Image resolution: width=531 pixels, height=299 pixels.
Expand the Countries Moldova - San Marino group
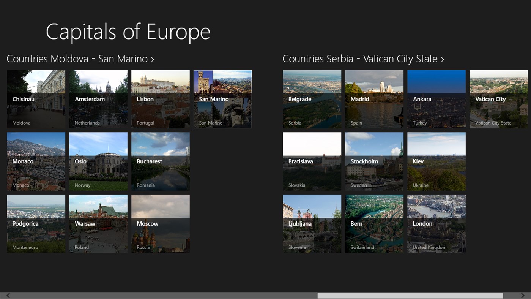pyautogui.click(x=80, y=59)
